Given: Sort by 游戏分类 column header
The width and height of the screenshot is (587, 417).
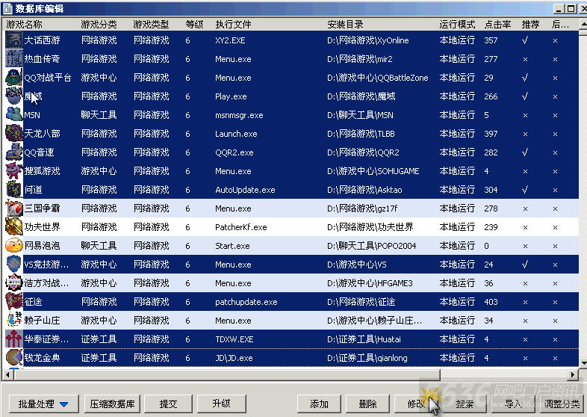Looking at the screenshot, I should tap(99, 25).
